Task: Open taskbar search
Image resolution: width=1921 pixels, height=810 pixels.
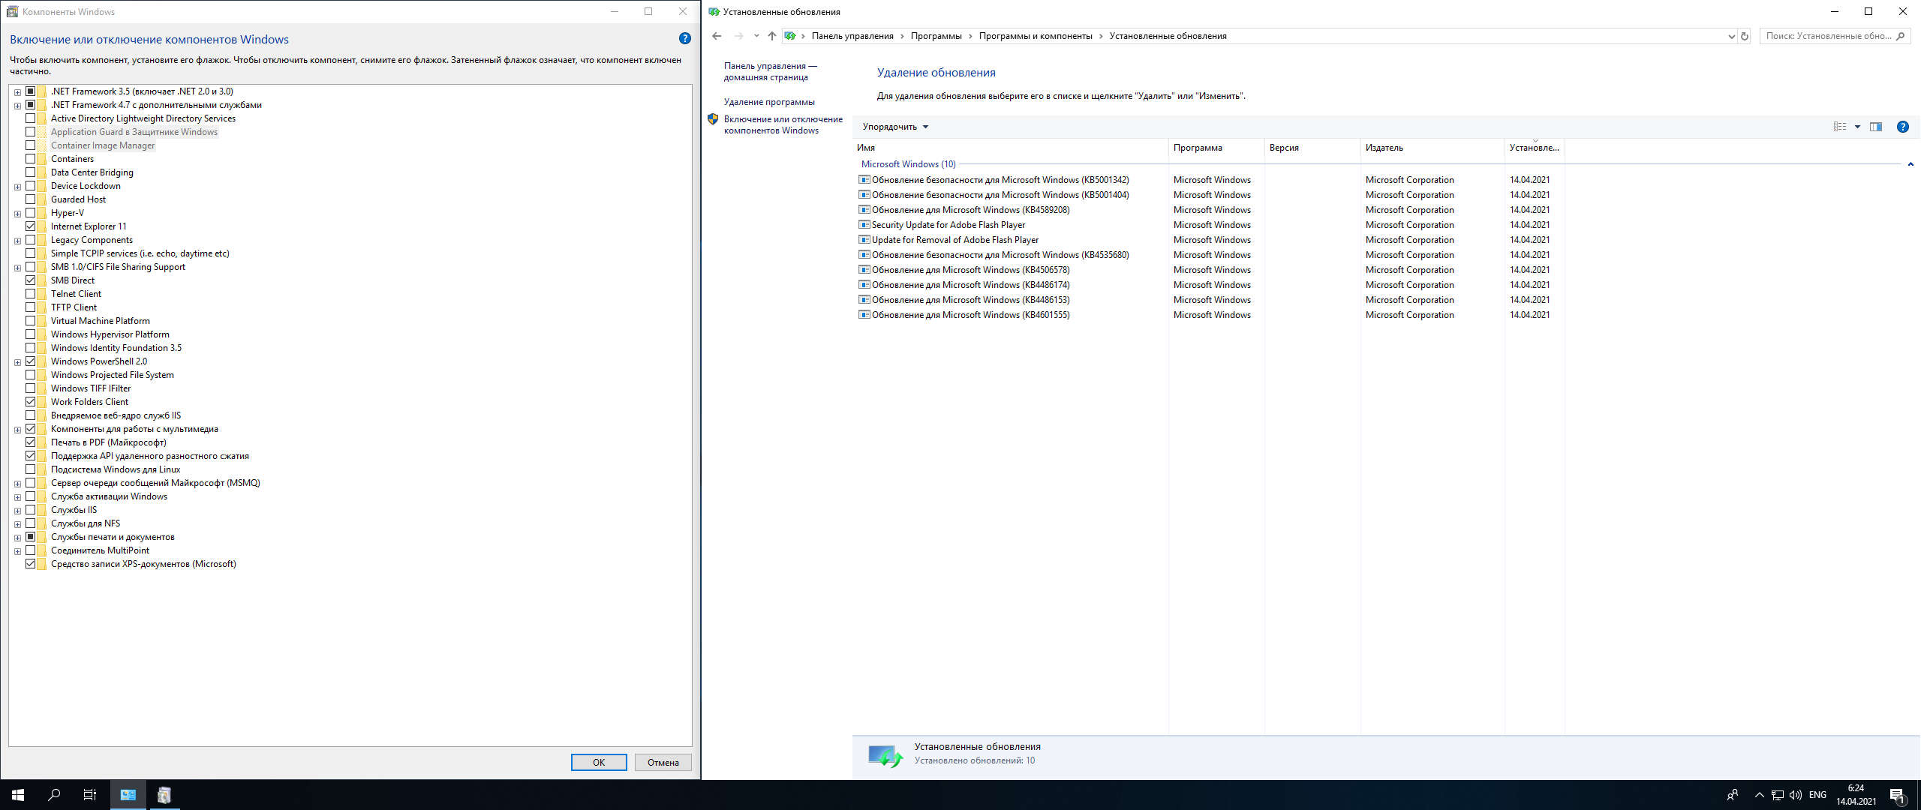Action: click(x=54, y=795)
